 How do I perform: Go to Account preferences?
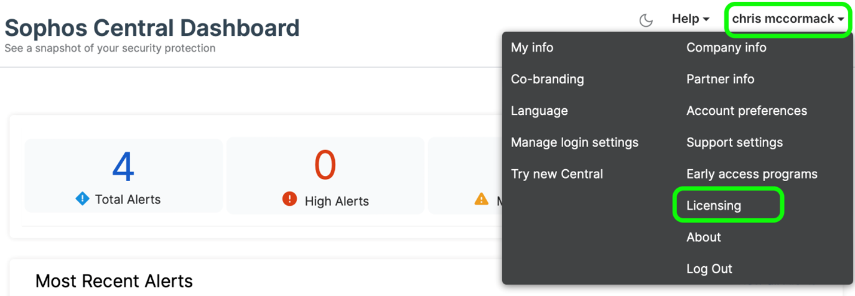pos(746,111)
